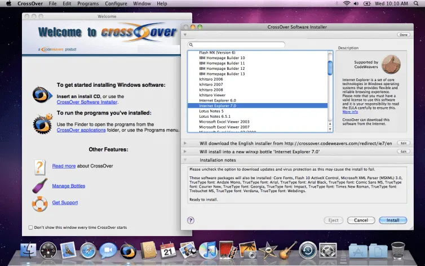Viewport: 425px width, 266px height.
Task: Click the life preserver Get Support icon
Action: [x=39, y=203]
